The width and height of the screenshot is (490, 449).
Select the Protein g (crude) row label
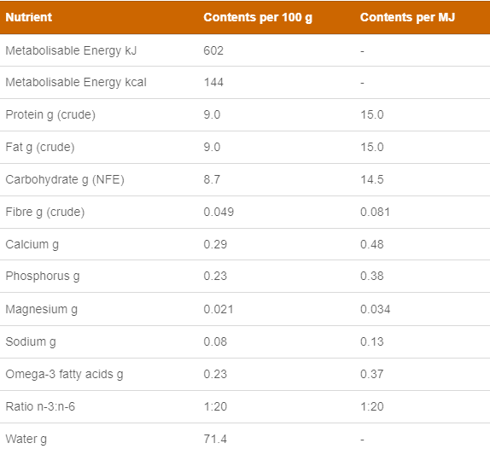pos(50,115)
